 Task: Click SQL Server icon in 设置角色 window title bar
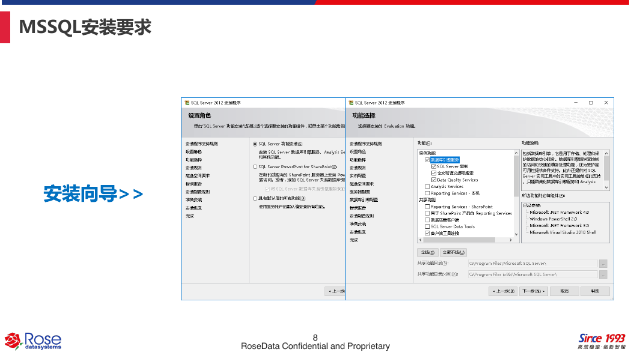coord(187,103)
